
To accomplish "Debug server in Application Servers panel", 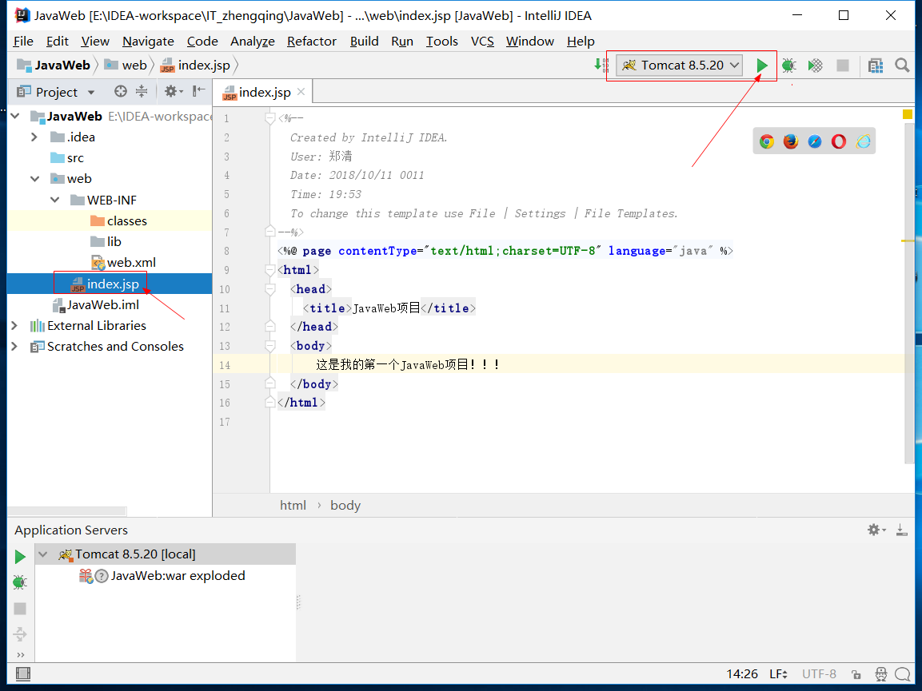I will pyautogui.click(x=19, y=582).
